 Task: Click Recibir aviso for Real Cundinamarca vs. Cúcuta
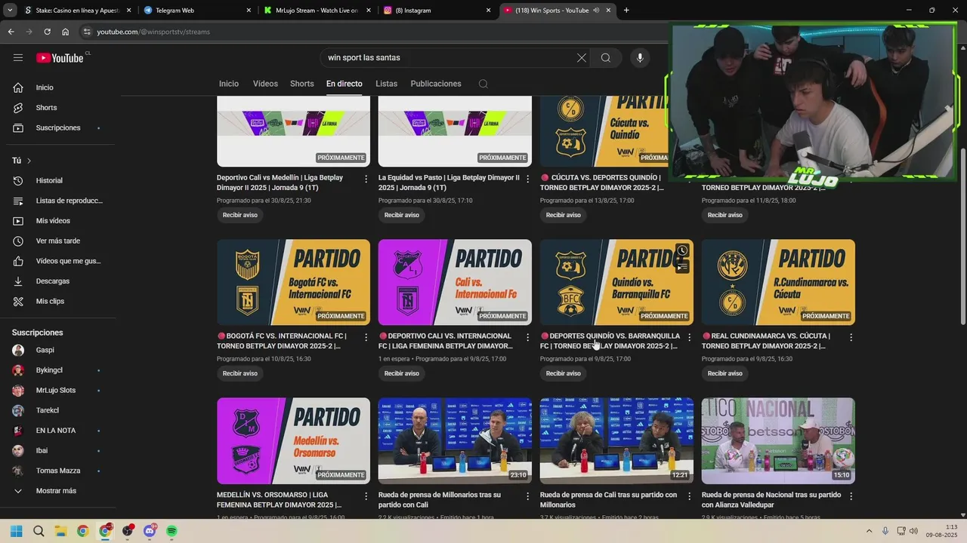coord(725,373)
